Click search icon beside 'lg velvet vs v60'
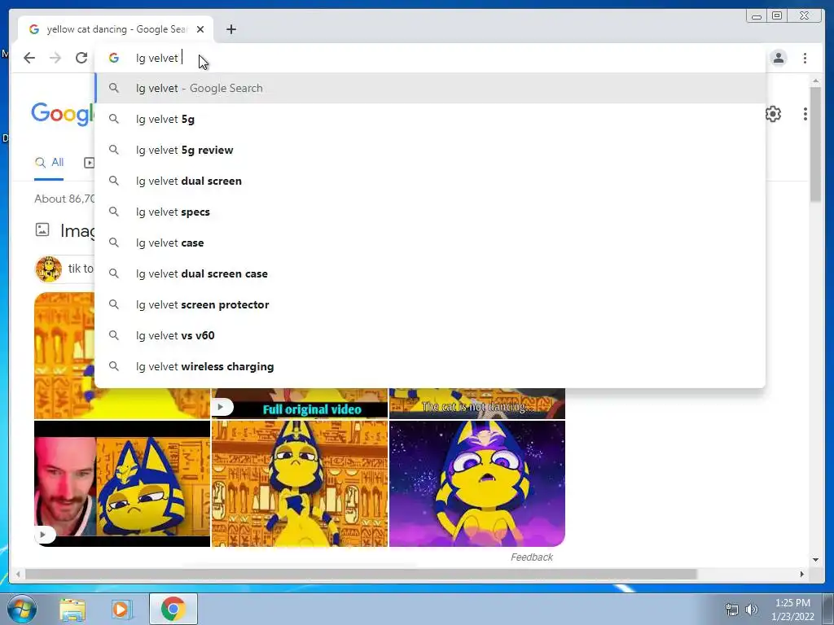834x625 pixels. pyautogui.click(x=114, y=335)
